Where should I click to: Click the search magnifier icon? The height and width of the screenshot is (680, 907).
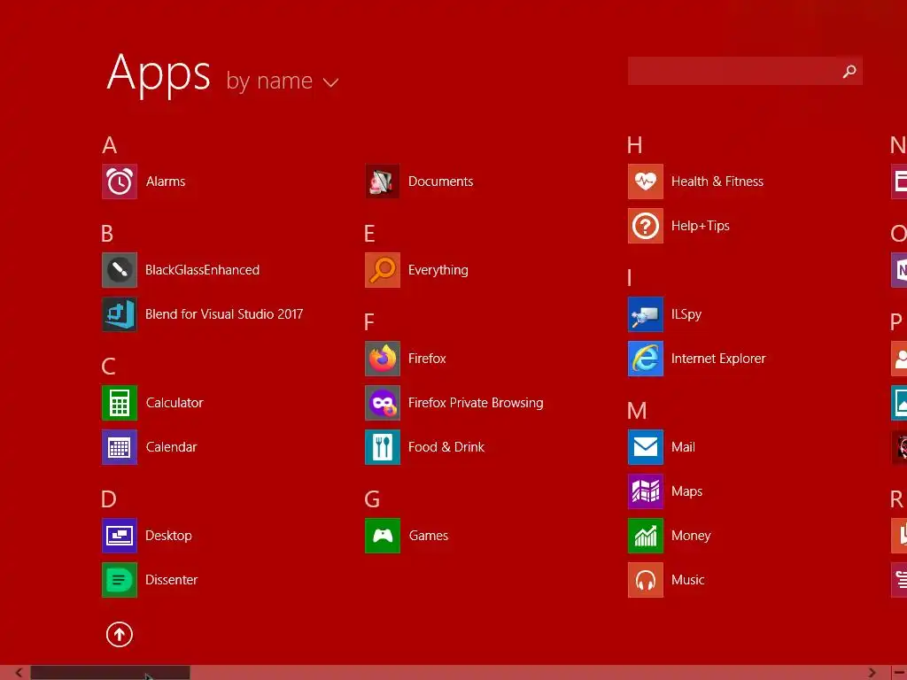[x=849, y=71]
